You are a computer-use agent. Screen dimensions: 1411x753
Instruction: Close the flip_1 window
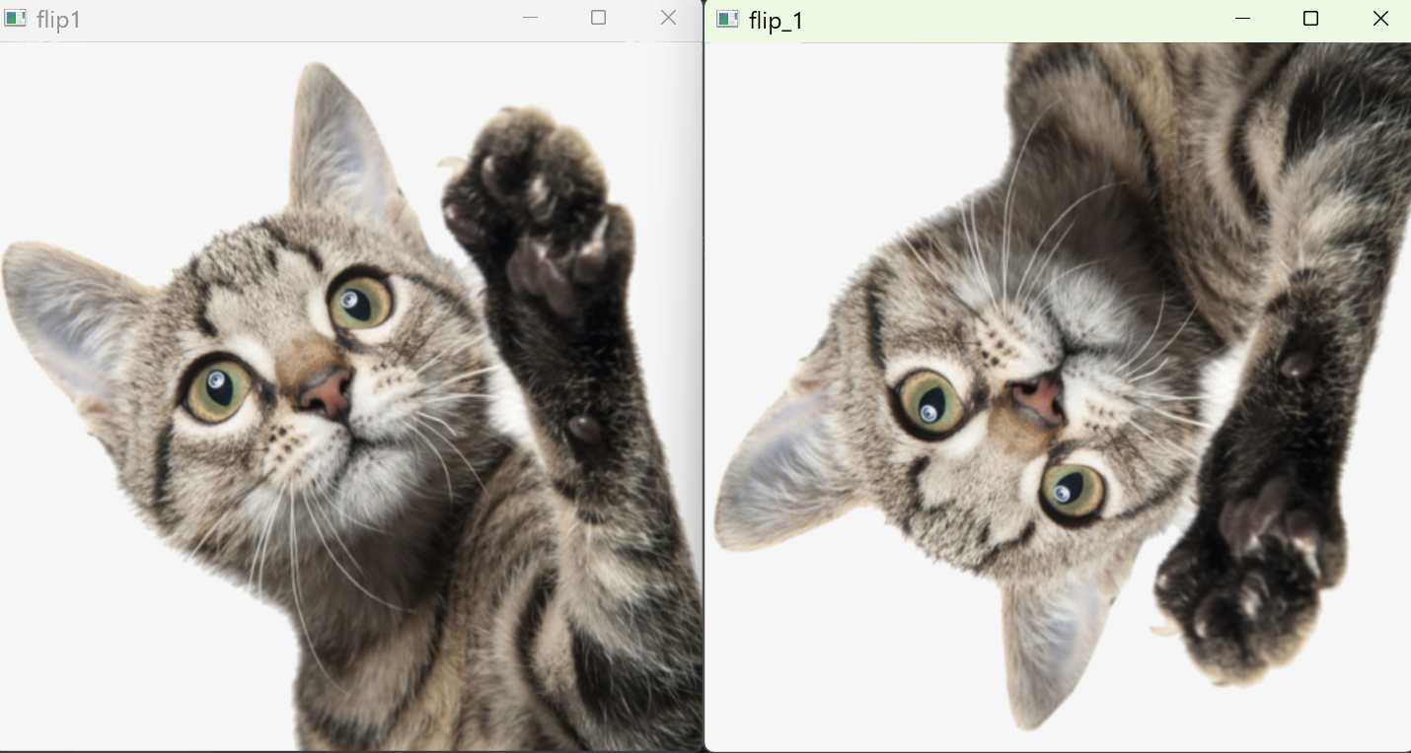[1380, 19]
